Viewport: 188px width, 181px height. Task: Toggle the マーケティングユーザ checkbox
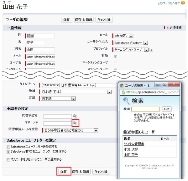[115, 63]
